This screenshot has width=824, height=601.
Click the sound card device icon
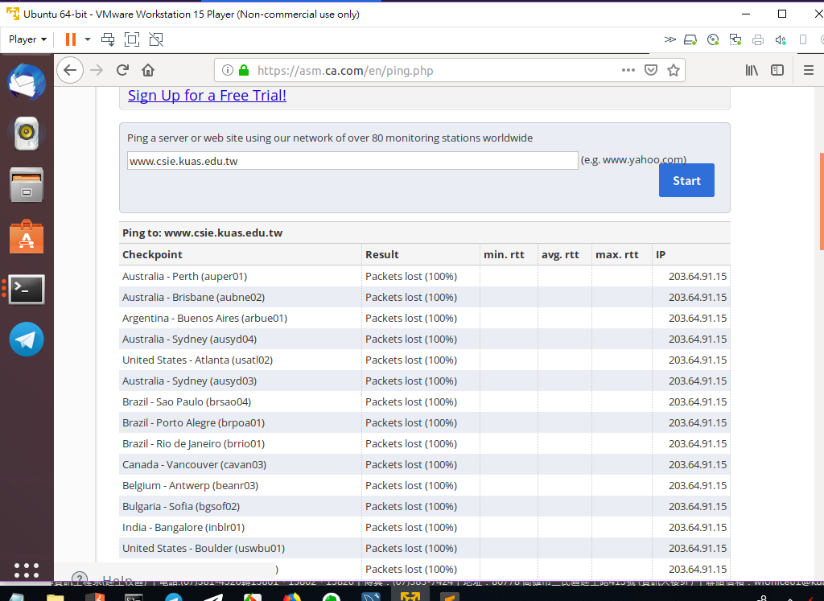(x=781, y=39)
